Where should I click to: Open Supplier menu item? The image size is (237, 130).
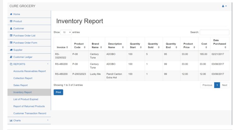(29, 50)
